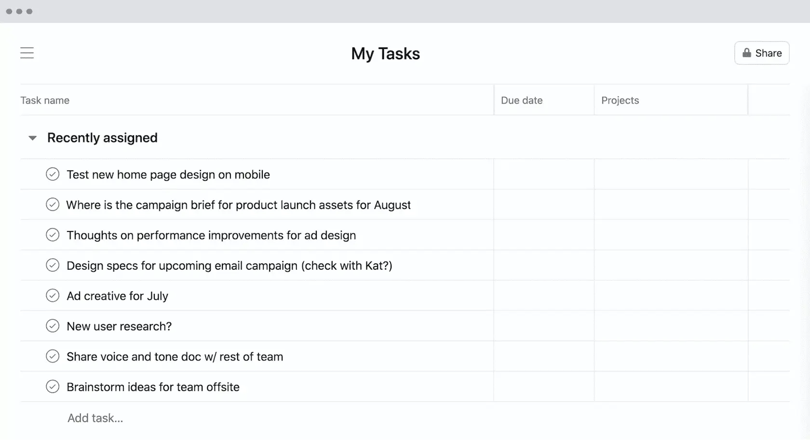Open "Thoughts on performance improvements for ad design"
Image resolution: width=810 pixels, height=440 pixels.
point(211,235)
